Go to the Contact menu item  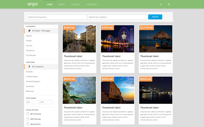click(75, 4)
